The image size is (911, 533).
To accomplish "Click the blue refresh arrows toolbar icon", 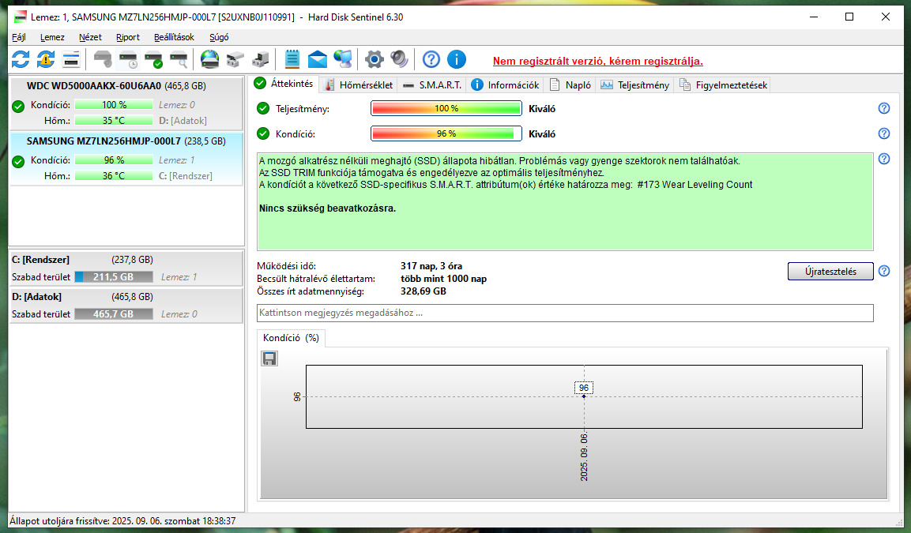I will point(21,59).
